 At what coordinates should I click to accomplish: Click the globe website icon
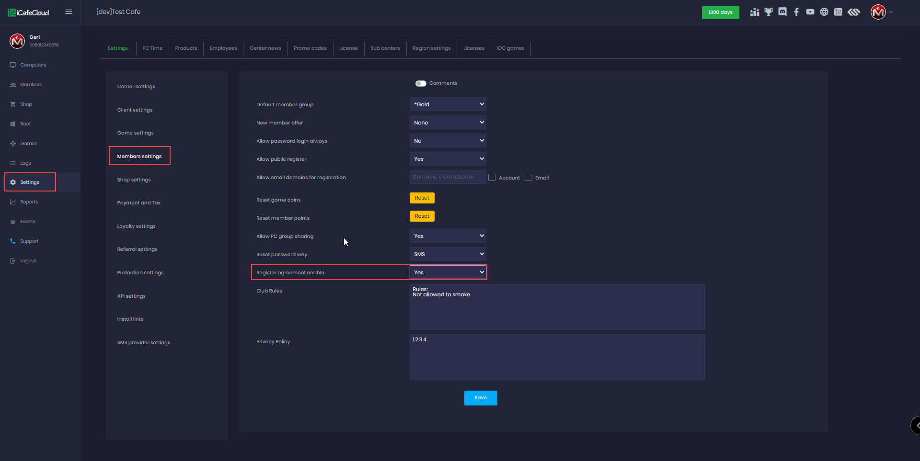[824, 12]
